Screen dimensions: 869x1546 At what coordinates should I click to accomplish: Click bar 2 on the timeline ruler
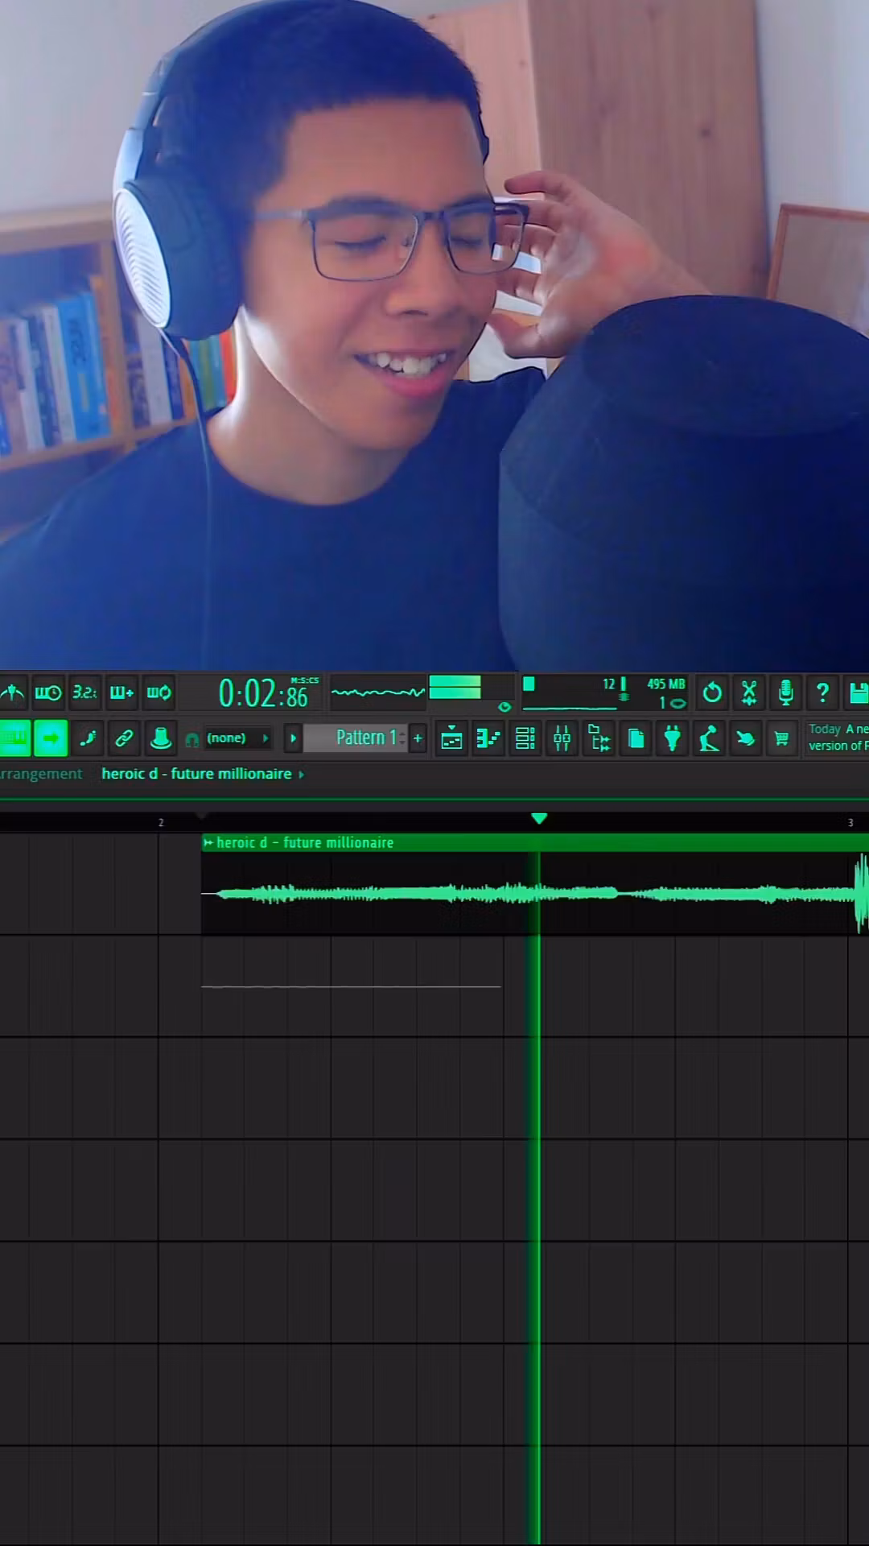(x=161, y=822)
